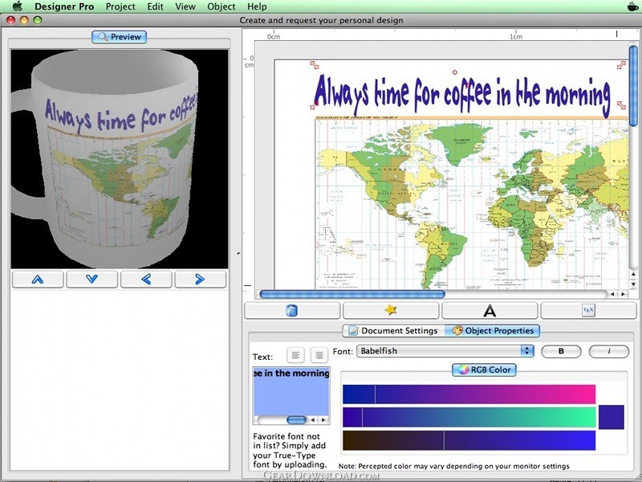Click the text box horizontal scrollbar thumb
The height and width of the screenshot is (482, 642).
coord(296,419)
